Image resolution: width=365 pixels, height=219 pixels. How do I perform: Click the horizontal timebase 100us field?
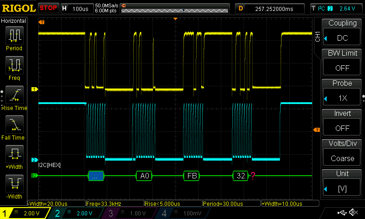pos(77,9)
